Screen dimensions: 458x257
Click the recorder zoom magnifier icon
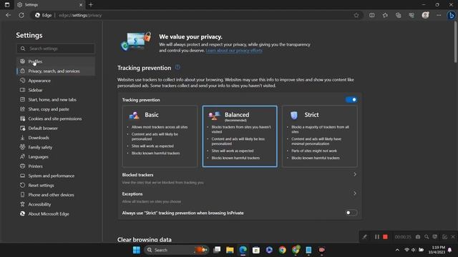427,237
